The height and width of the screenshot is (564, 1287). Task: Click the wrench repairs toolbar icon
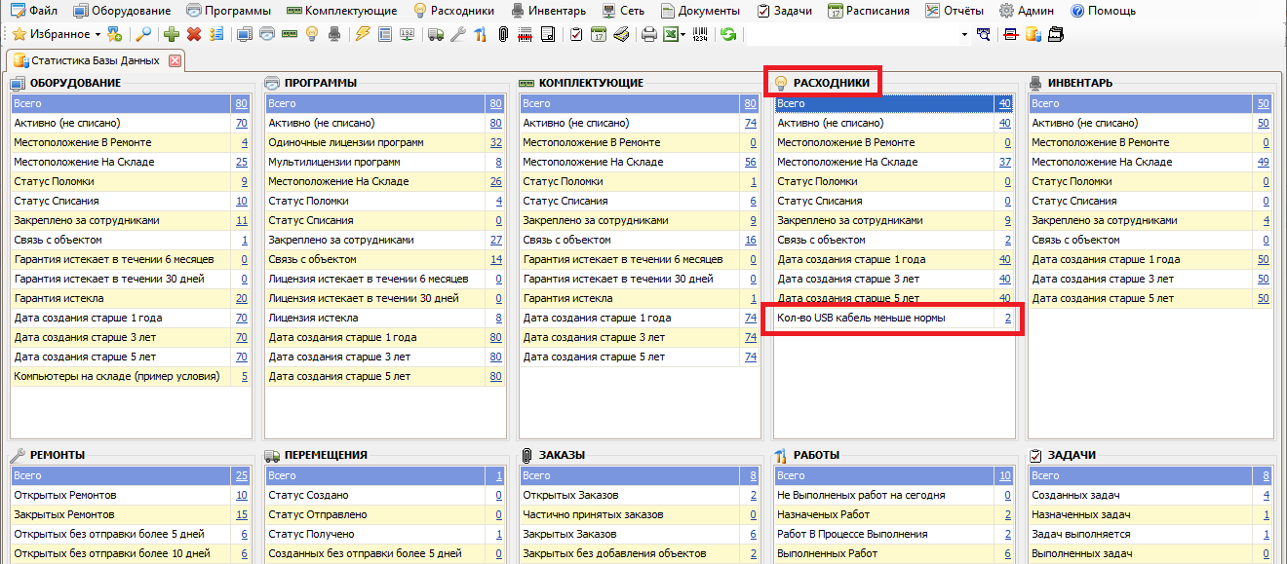[x=457, y=34]
